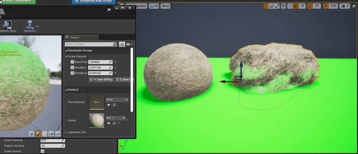Viewport: 358px width, 154px height.
Task: Click the magnifier under Phys Material
Action: (x=114, y=105)
